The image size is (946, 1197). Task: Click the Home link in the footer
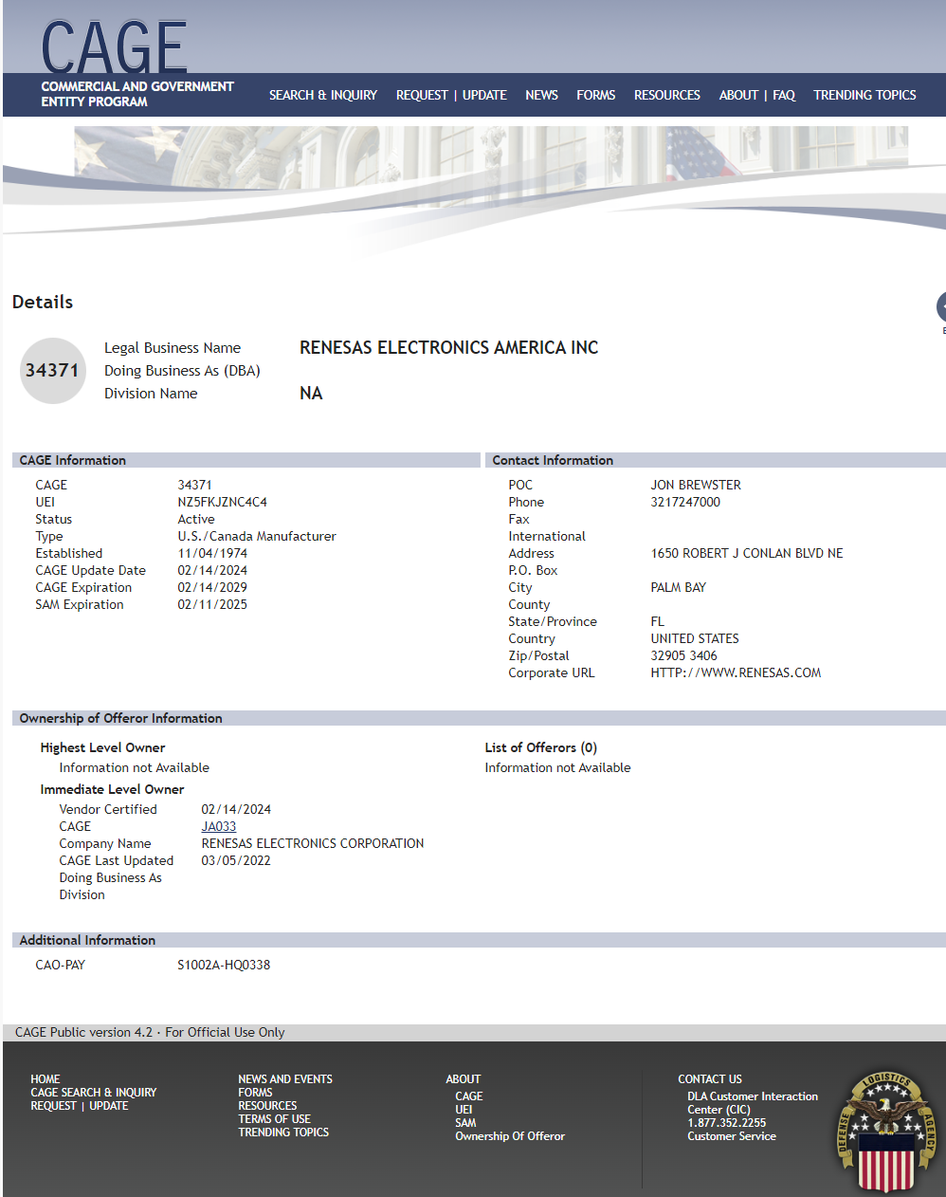45,1079
